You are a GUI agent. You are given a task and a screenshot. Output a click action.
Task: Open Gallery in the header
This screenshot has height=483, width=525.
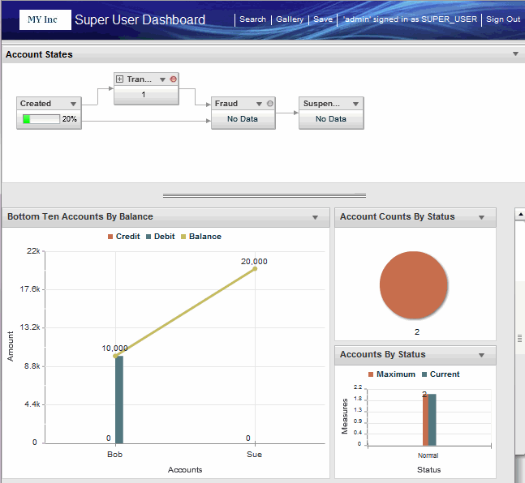290,19
